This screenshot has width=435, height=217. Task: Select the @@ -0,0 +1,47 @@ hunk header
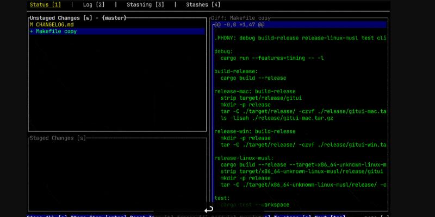239,24
